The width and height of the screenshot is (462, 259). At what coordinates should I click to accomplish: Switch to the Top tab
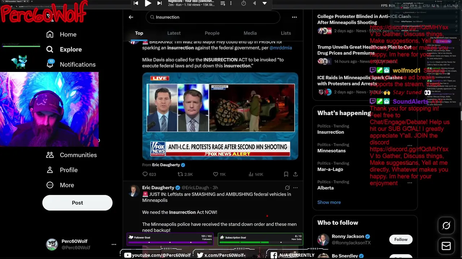[139, 33]
